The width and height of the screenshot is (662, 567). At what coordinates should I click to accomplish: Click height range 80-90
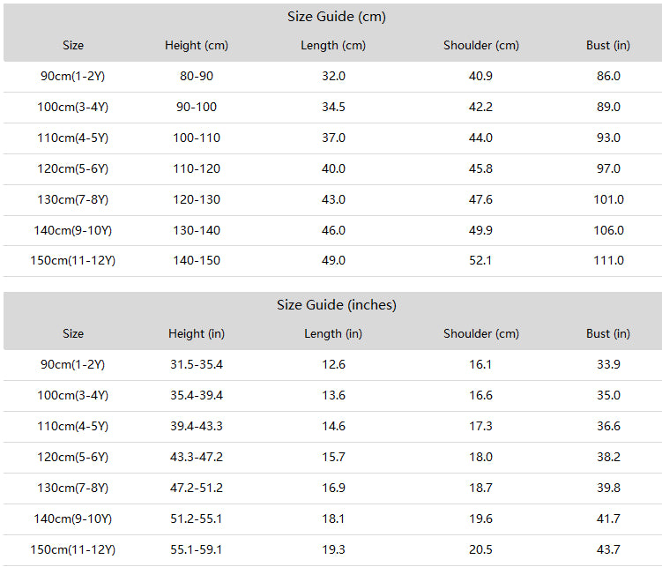[x=197, y=76]
